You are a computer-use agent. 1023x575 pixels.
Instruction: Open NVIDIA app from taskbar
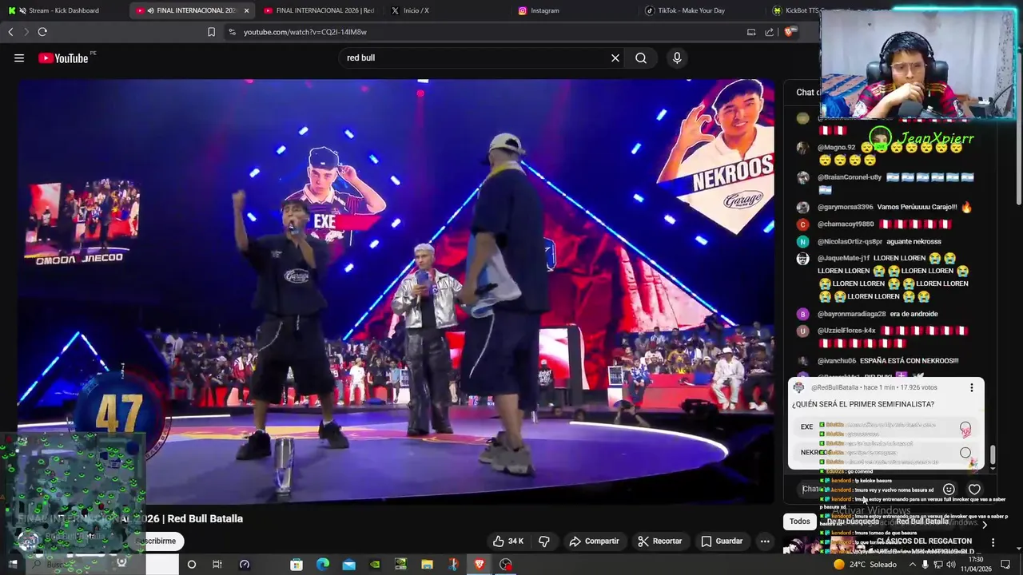pos(375,565)
